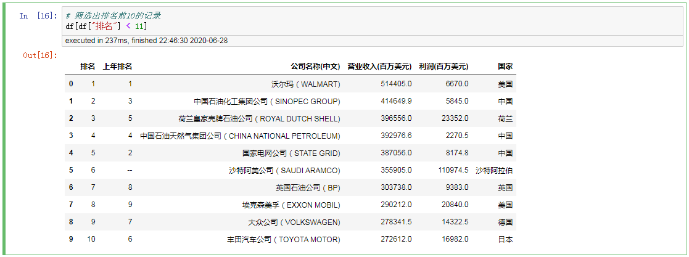Click the Out[16] output prompt
Screen dimensions: 689x257
[39, 55]
